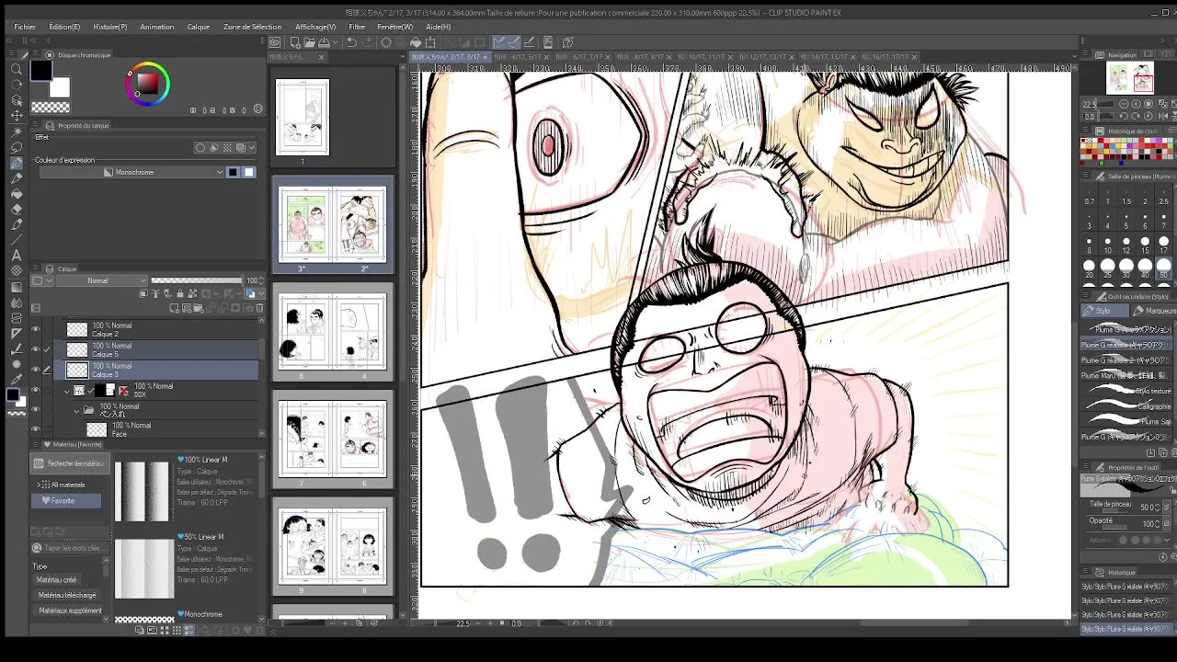Screen dimensions: 1177x662
Task: Select the Pencil tool in toolbox
Action: (17, 178)
